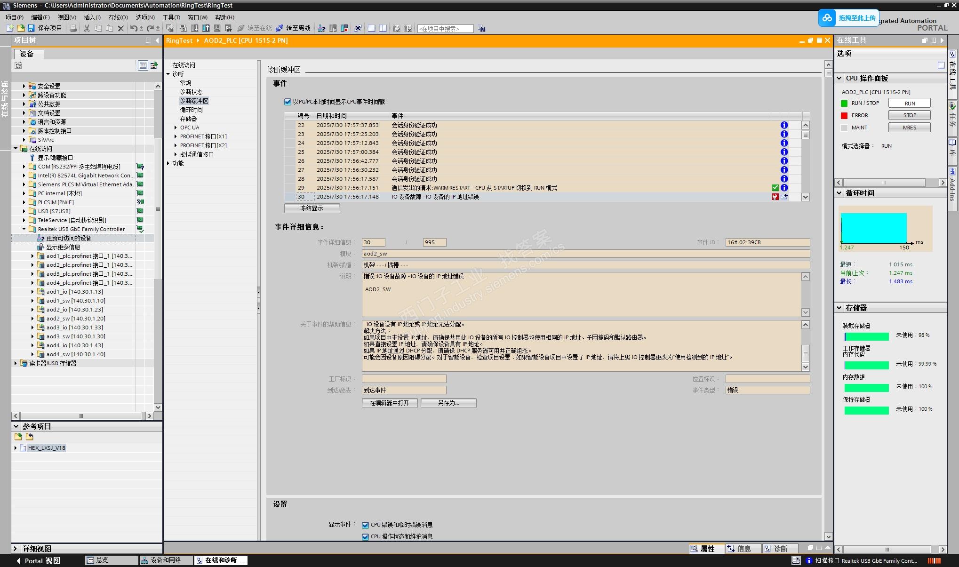The image size is (959, 567).
Task: Uncheck CPU errors and temporary errors checkbox
Action: coord(365,525)
